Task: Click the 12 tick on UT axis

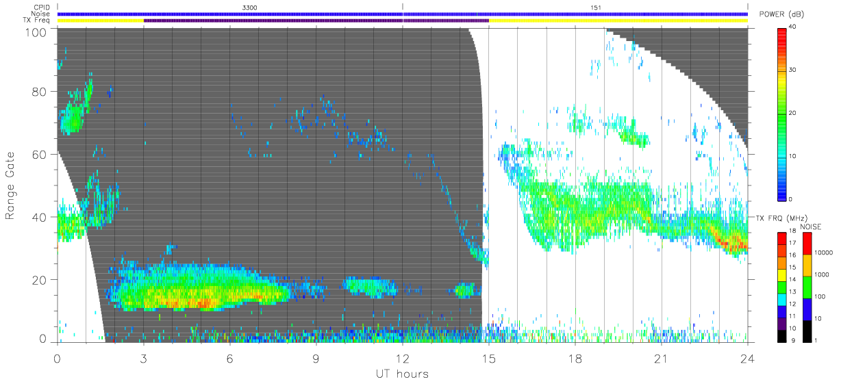Action: (x=403, y=358)
